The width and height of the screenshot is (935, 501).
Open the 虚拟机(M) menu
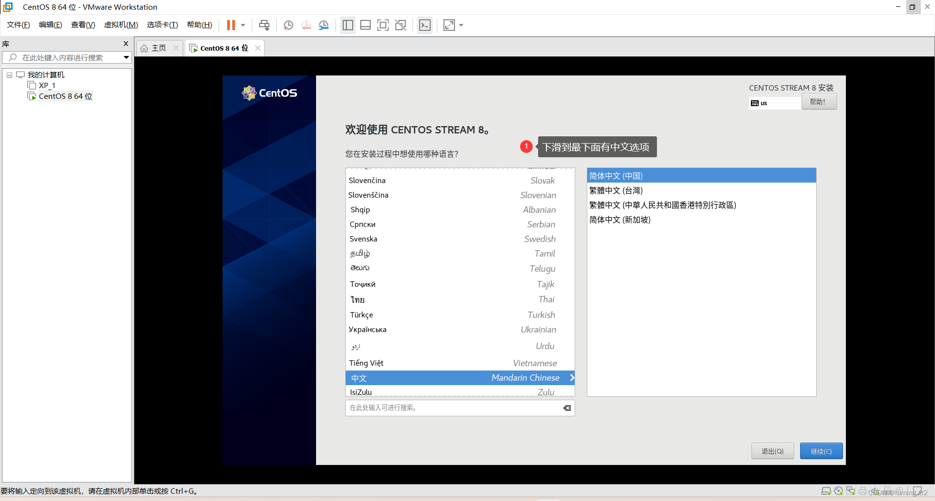coord(121,25)
